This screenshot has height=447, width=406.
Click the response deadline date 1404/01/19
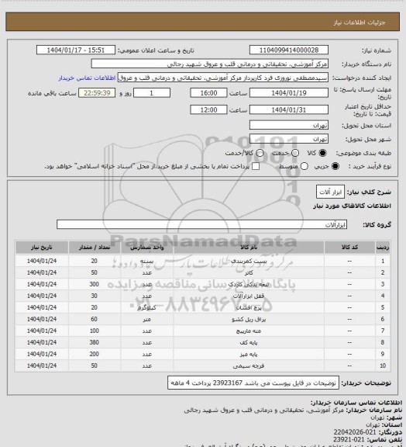click(x=289, y=93)
